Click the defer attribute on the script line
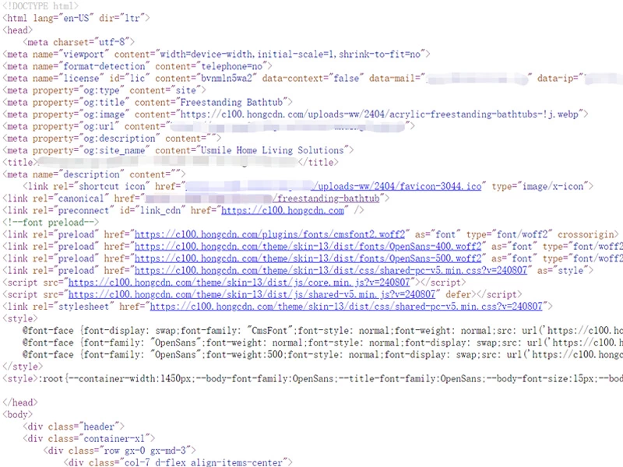The height and width of the screenshot is (467, 623). tap(458, 294)
